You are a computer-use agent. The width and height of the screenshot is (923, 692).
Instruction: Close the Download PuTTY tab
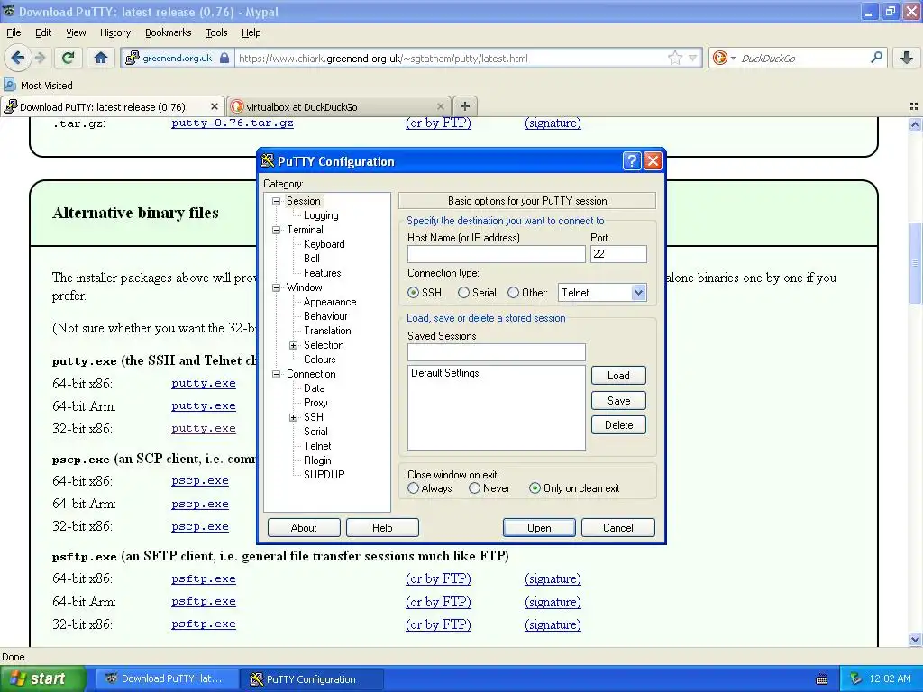click(x=215, y=106)
